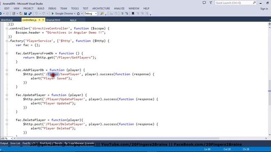Screen dimensions: 271x152
Task: Click the New Project toolbar icon
Action: click(14, 14)
